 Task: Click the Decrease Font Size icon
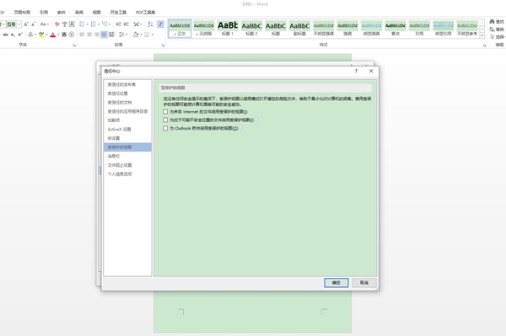[33, 24]
